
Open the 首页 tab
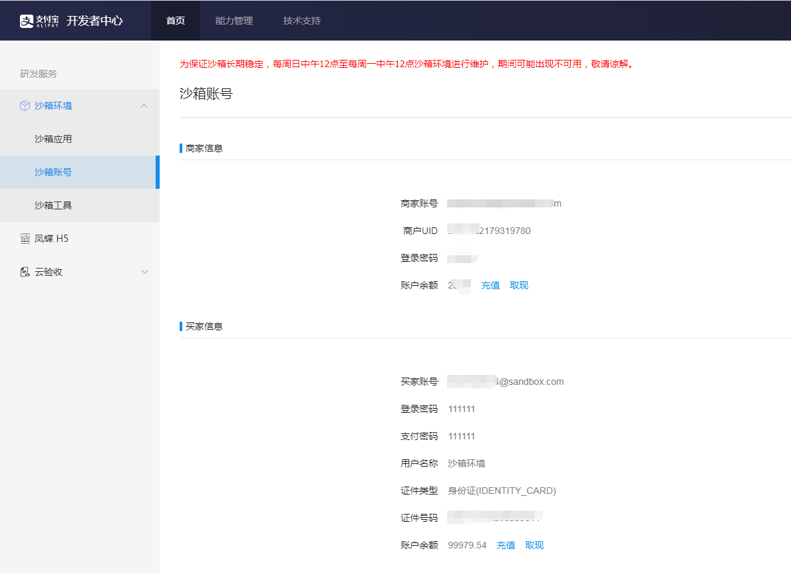pos(176,21)
